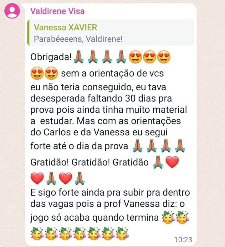
Task: Click first party face emoji on bottom row
Action: pos(37,234)
